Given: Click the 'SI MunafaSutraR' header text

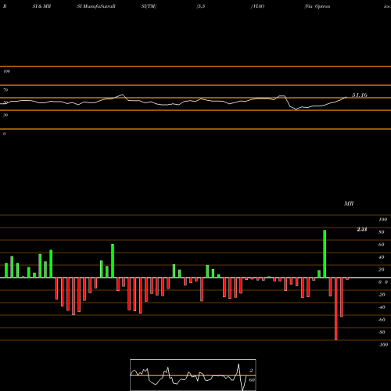Looking at the screenshot, I should point(96,6).
